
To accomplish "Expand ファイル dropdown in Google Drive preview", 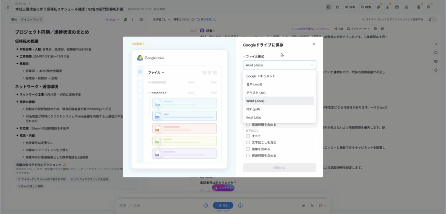I will click(x=156, y=72).
